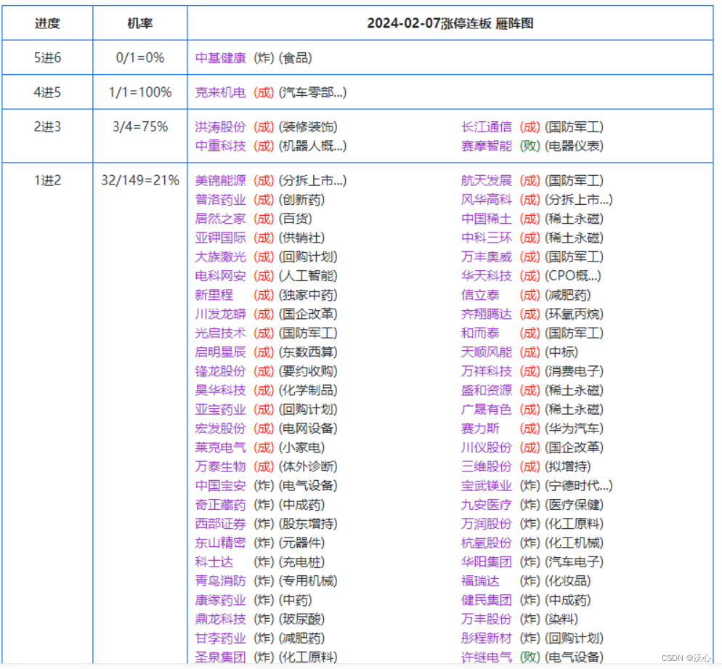The image size is (722, 669).
Task: Click the 4进5 progress cell
Action: [x=47, y=92]
